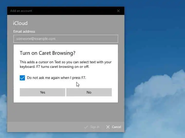Click the Email address input field

[x=66, y=39]
